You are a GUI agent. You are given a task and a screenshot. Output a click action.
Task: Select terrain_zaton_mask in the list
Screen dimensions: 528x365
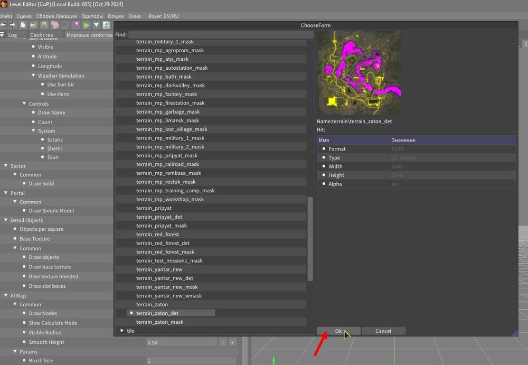point(159,322)
